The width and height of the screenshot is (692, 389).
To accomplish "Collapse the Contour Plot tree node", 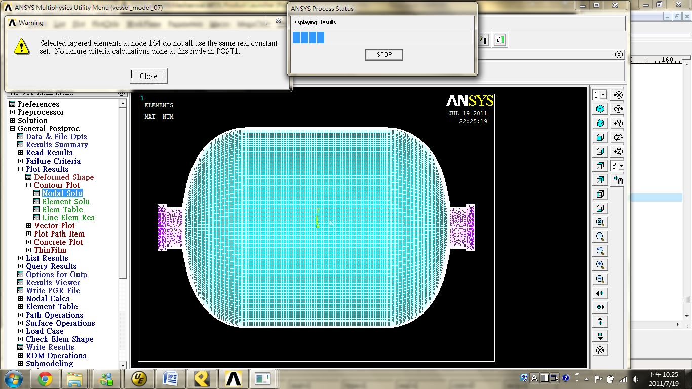I will point(29,185).
